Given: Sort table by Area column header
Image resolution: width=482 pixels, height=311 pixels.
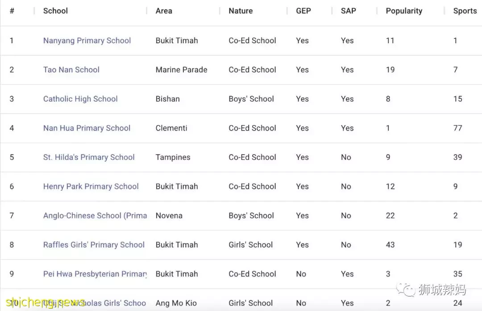Looking at the screenshot, I should click(x=164, y=11).
